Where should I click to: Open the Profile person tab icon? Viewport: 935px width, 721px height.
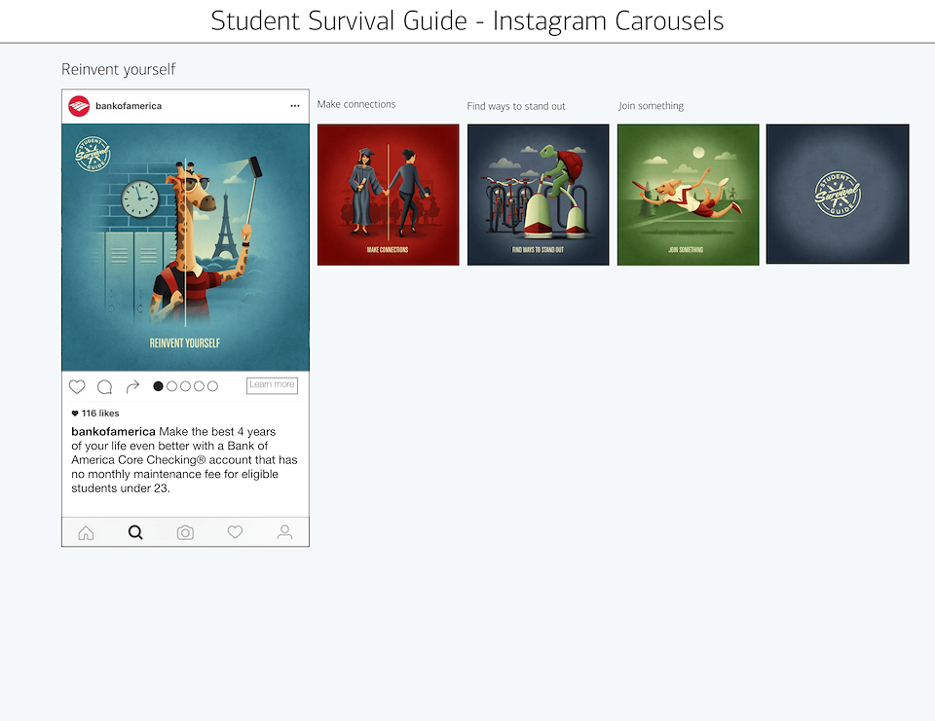click(284, 532)
